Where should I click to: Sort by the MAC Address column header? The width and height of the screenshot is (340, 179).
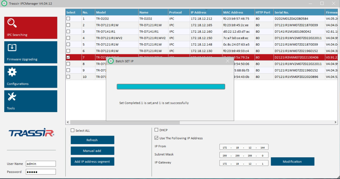238,12
